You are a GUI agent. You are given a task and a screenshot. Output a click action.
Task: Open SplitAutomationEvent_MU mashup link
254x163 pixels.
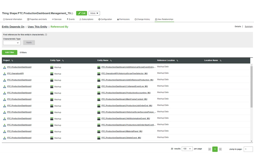point(125,119)
